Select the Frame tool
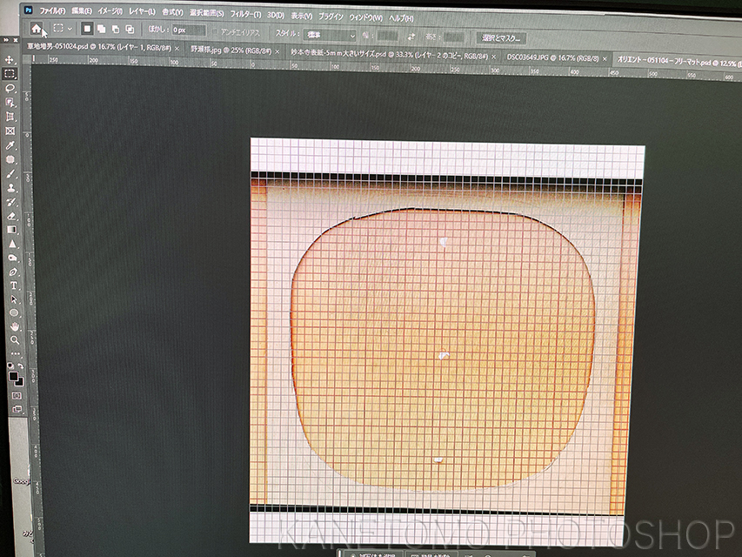 pyautogui.click(x=10, y=131)
